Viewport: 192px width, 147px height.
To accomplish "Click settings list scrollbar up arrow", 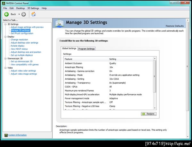I will tap(155, 59).
